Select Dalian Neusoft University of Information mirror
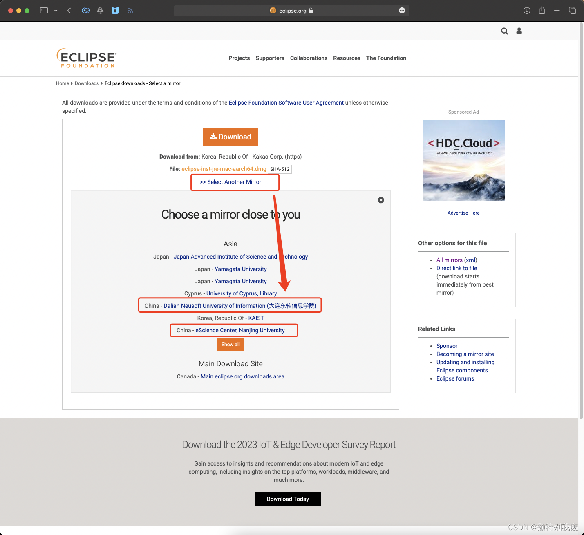584x535 pixels. (x=240, y=306)
